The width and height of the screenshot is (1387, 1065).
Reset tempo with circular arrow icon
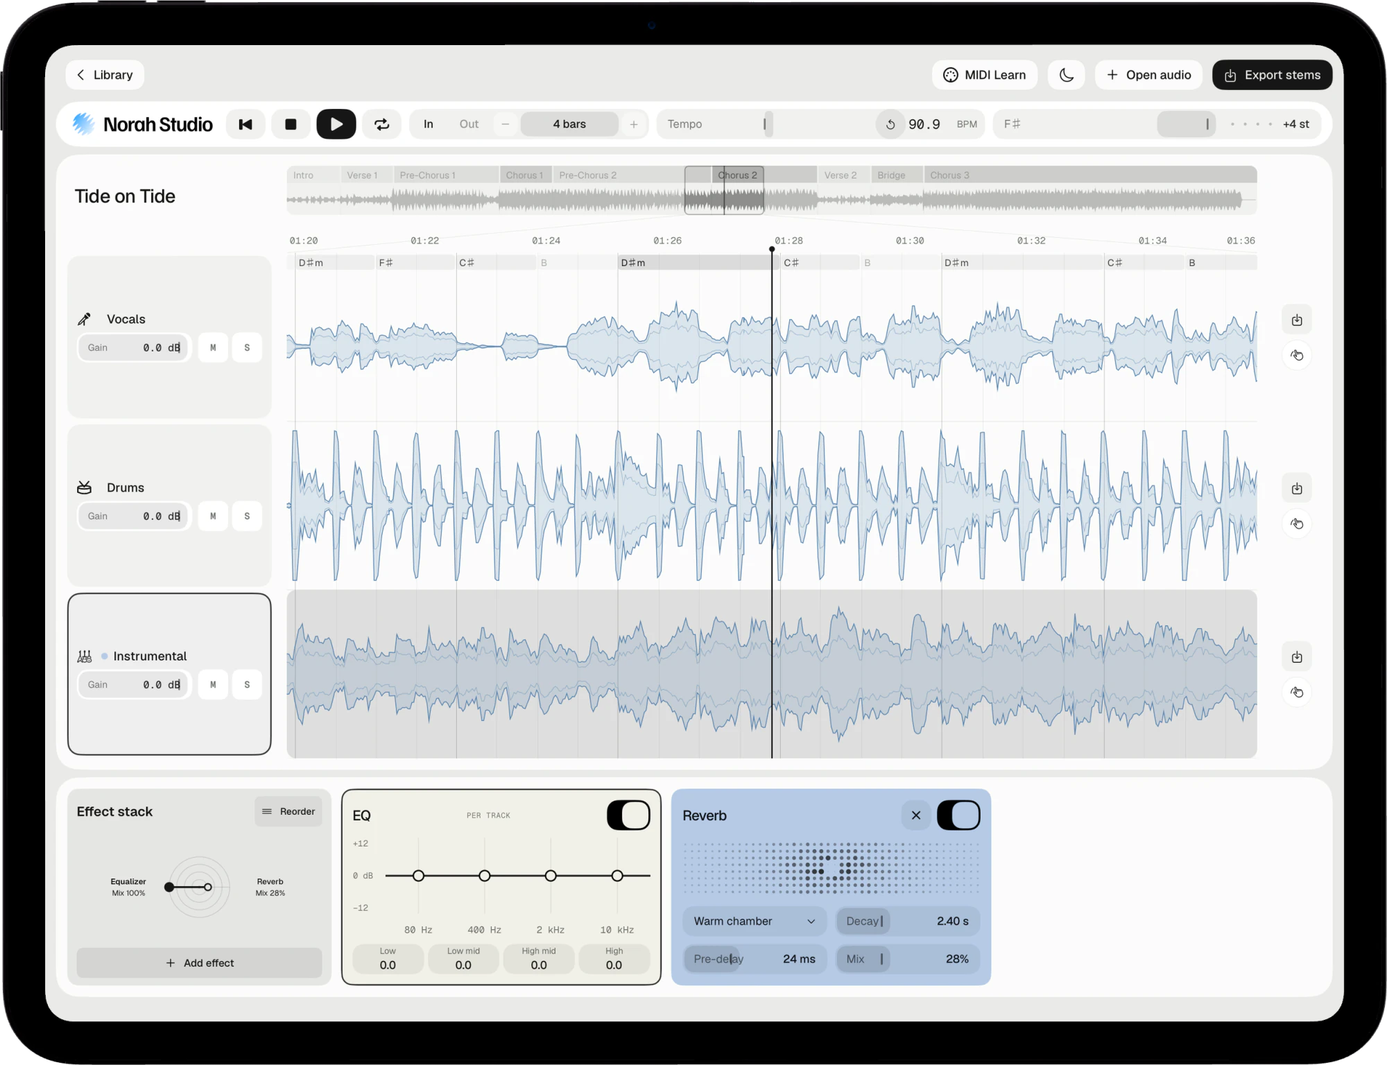[x=890, y=124]
